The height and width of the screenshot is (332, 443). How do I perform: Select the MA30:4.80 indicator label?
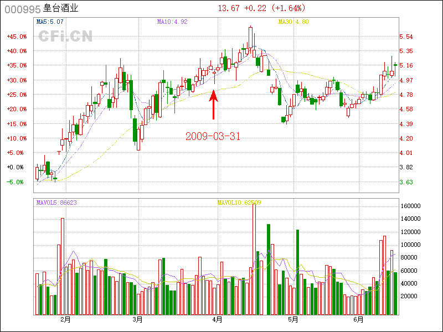(293, 22)
